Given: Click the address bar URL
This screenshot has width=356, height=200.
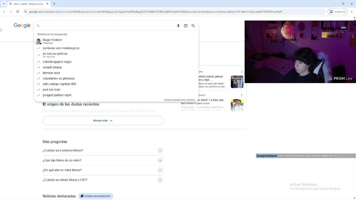Looking at the screenshot, I should click(x=156, y=12).
